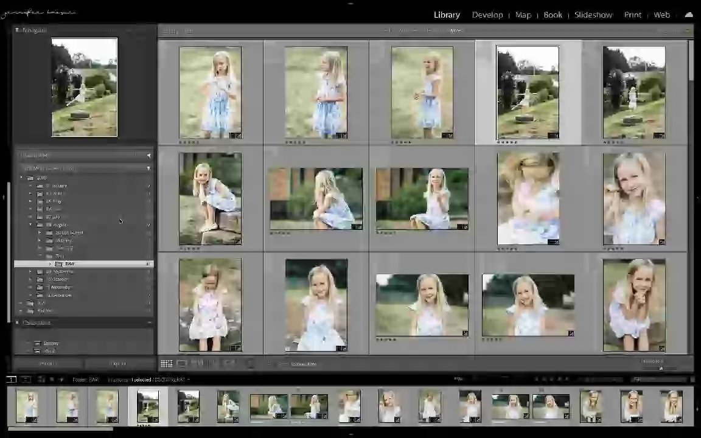Go forward using the filmstrip right arrow
This screenshot has width=701, height=438.
61,380
